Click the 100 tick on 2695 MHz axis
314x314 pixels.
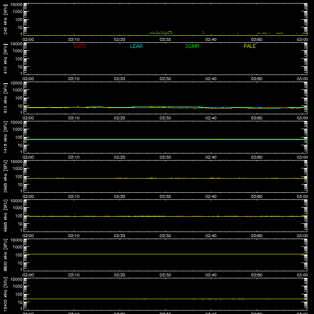(x=19, y=176)
